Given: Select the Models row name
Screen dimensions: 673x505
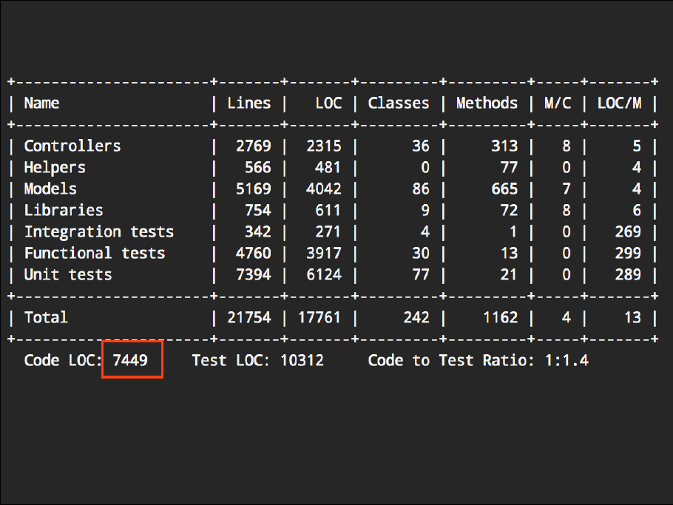Looking at the screenshot, I should pyautogui.click(x=50, y=189).
